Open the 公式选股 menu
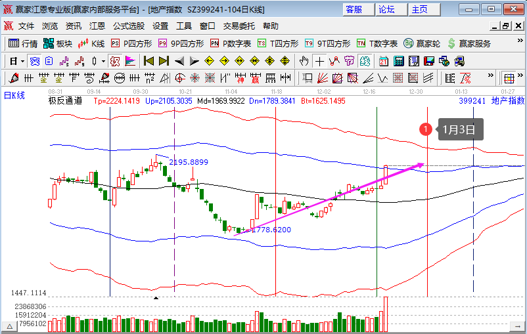 129,26
